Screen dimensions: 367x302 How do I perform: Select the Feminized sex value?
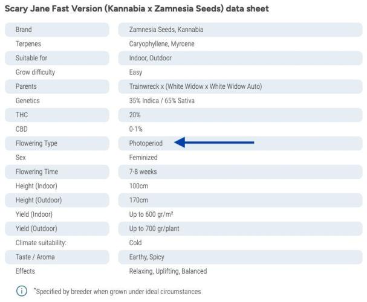[x=143, y=158]
